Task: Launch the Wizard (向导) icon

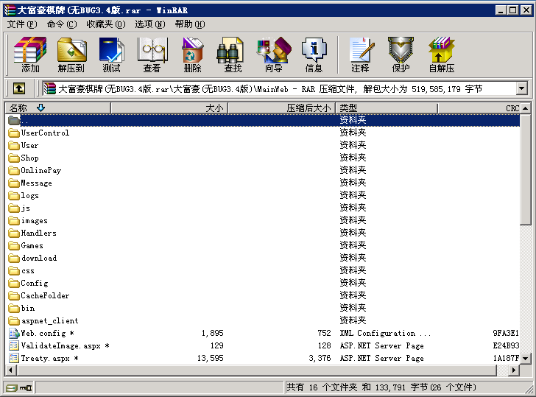Action: coord(273,55)
